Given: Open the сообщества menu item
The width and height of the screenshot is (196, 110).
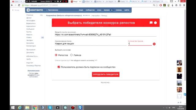Looking at the screenshot, I should [x=90, y=10].
